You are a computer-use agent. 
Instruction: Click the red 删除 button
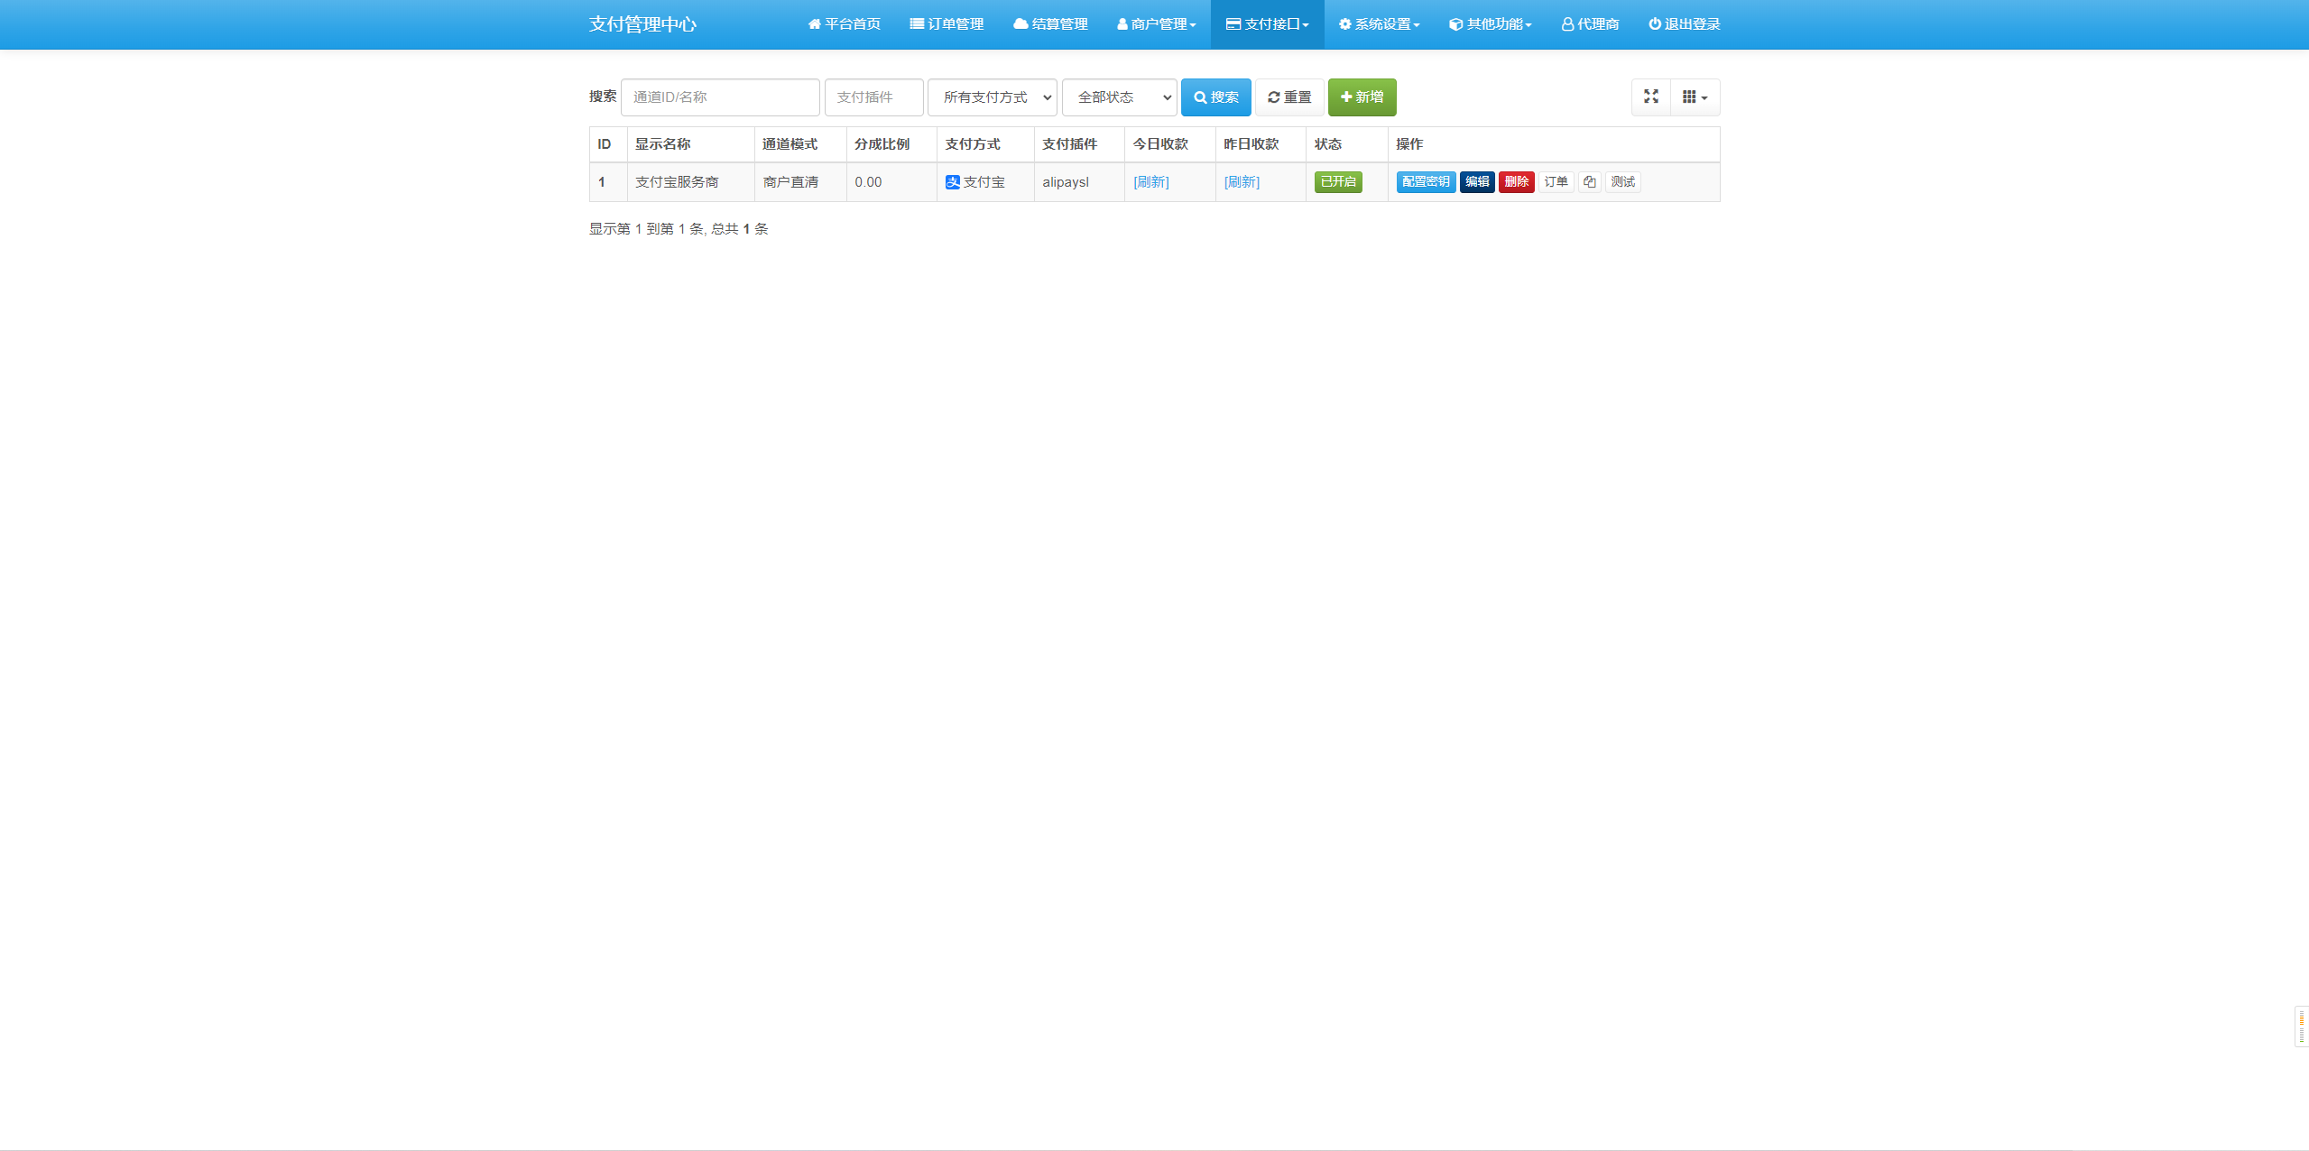point(1516,182)
